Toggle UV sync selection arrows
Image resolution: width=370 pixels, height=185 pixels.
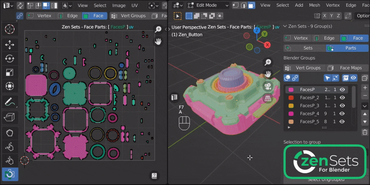(x=20, y=6)
